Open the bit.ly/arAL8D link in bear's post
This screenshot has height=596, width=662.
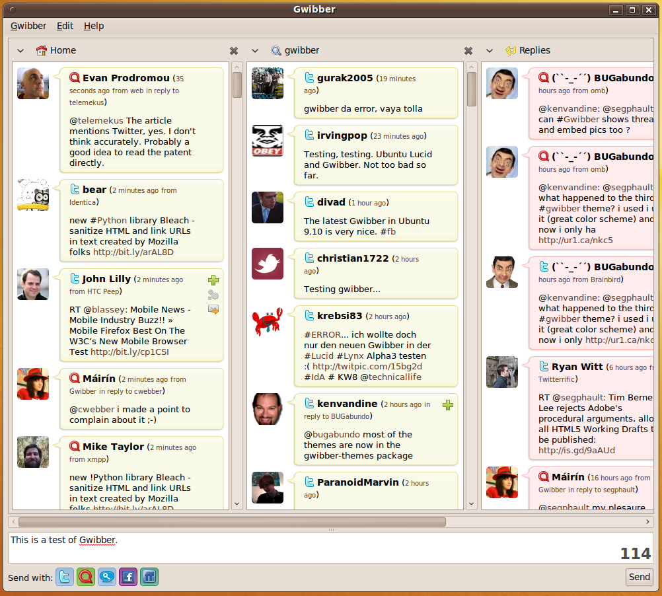133,252
